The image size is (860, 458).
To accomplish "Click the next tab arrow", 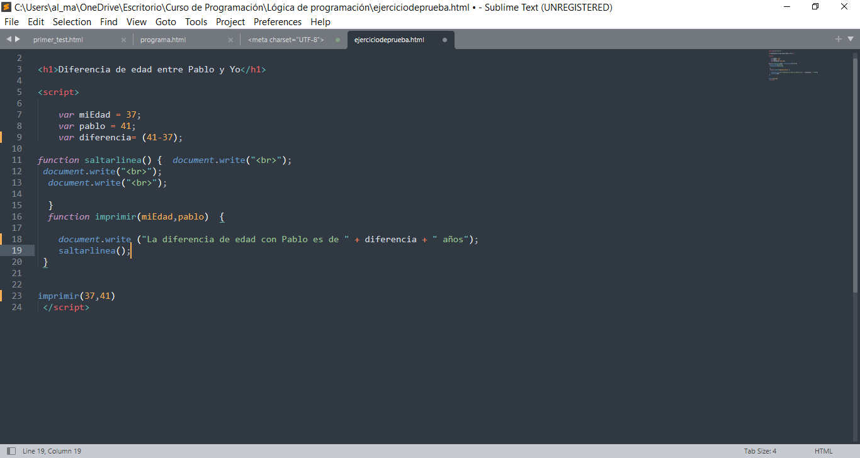I will 18,39.
